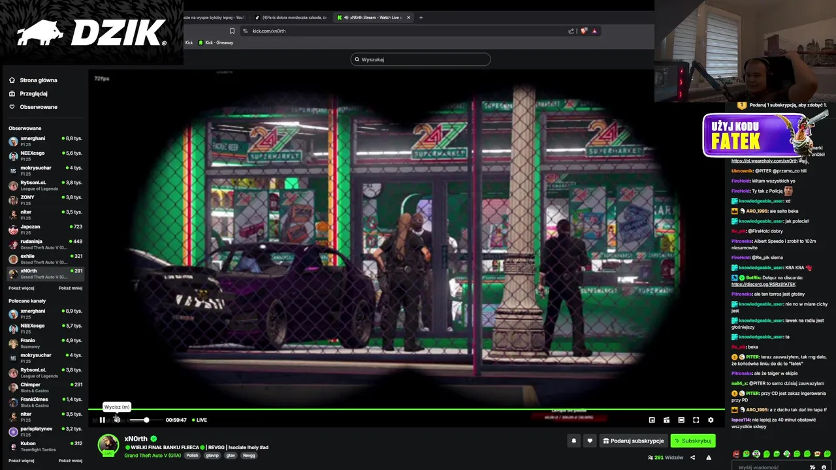Open the Brave Rewards triangle icon

(594, 31)
